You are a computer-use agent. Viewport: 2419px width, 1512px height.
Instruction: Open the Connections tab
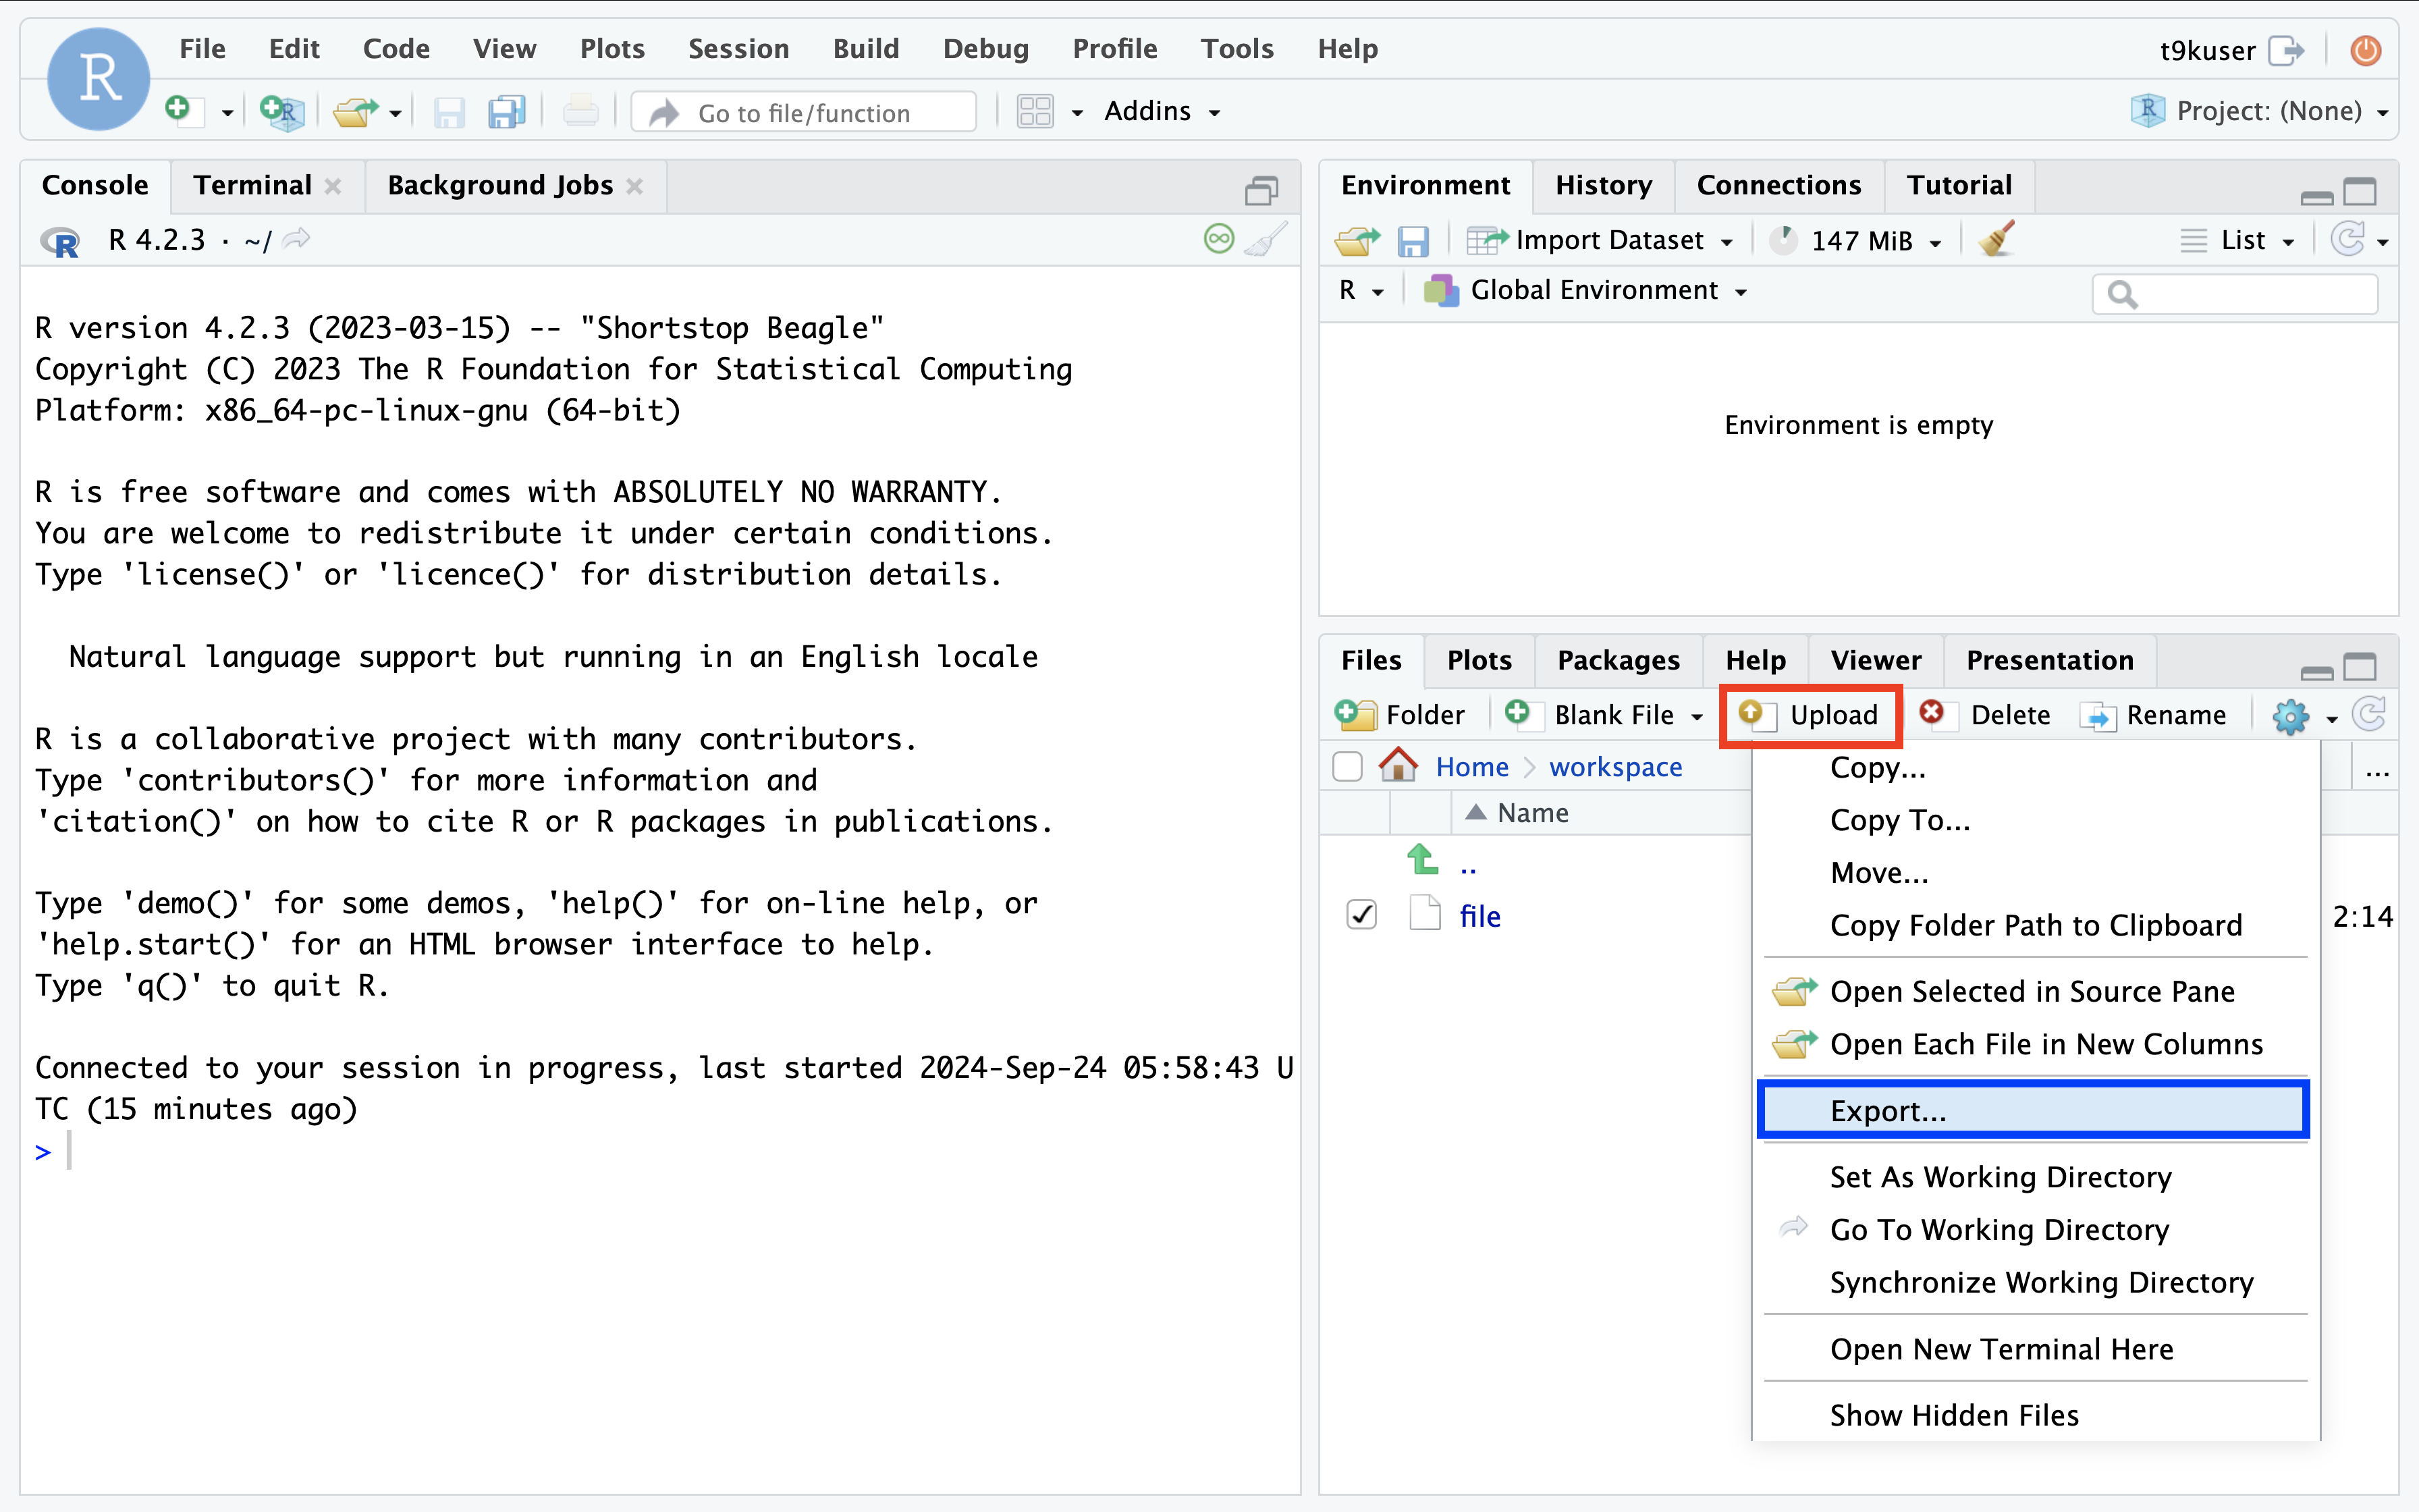coord(1778,185)
